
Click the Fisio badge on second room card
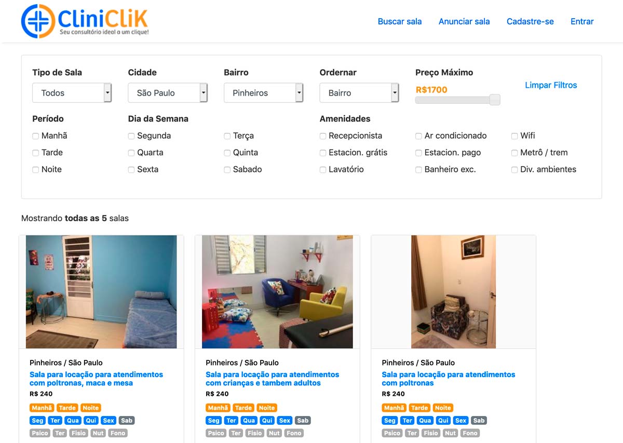pos(254,433)
